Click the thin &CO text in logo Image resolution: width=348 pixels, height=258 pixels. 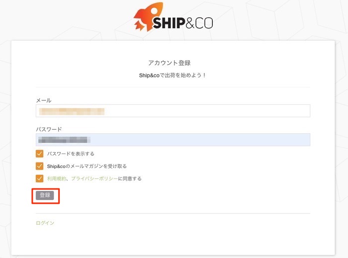coord(199,22)
